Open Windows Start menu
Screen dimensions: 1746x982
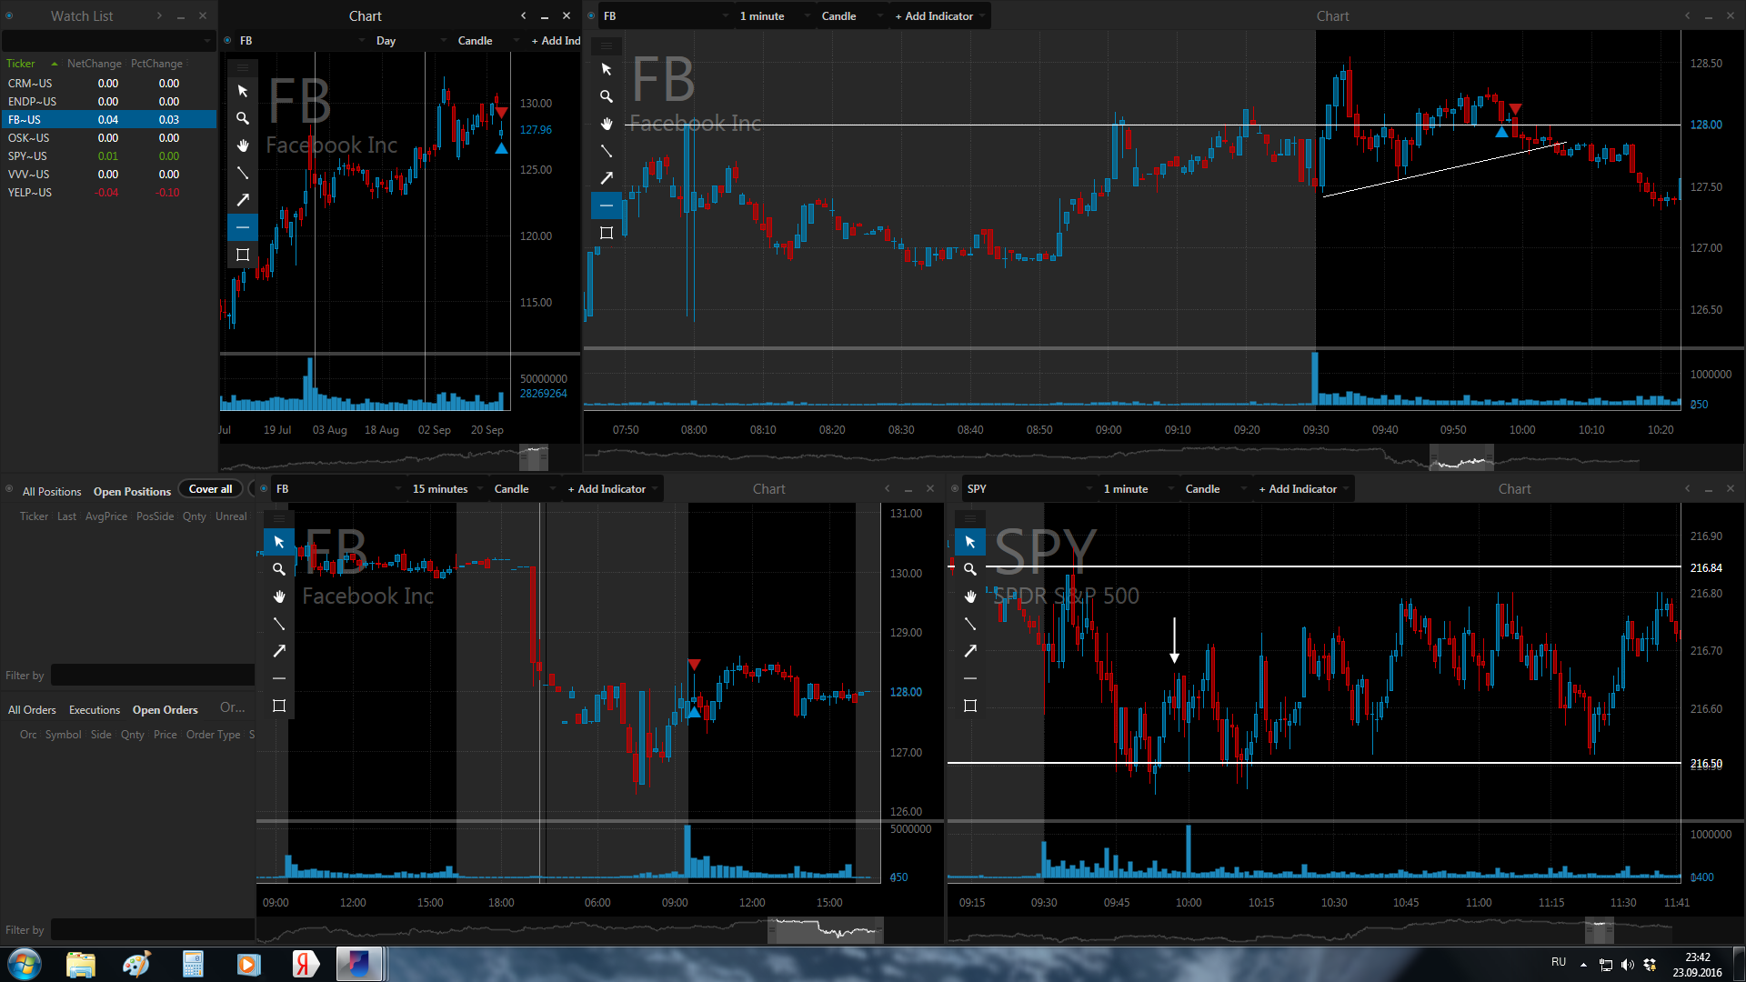24,964
